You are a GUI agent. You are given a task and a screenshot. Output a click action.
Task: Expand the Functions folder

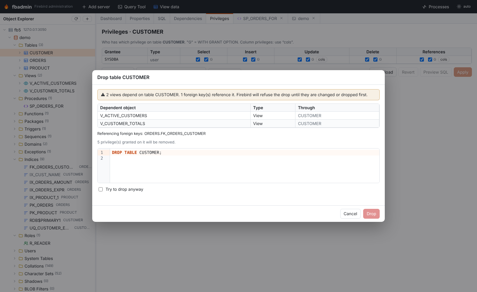click(15, 114)
